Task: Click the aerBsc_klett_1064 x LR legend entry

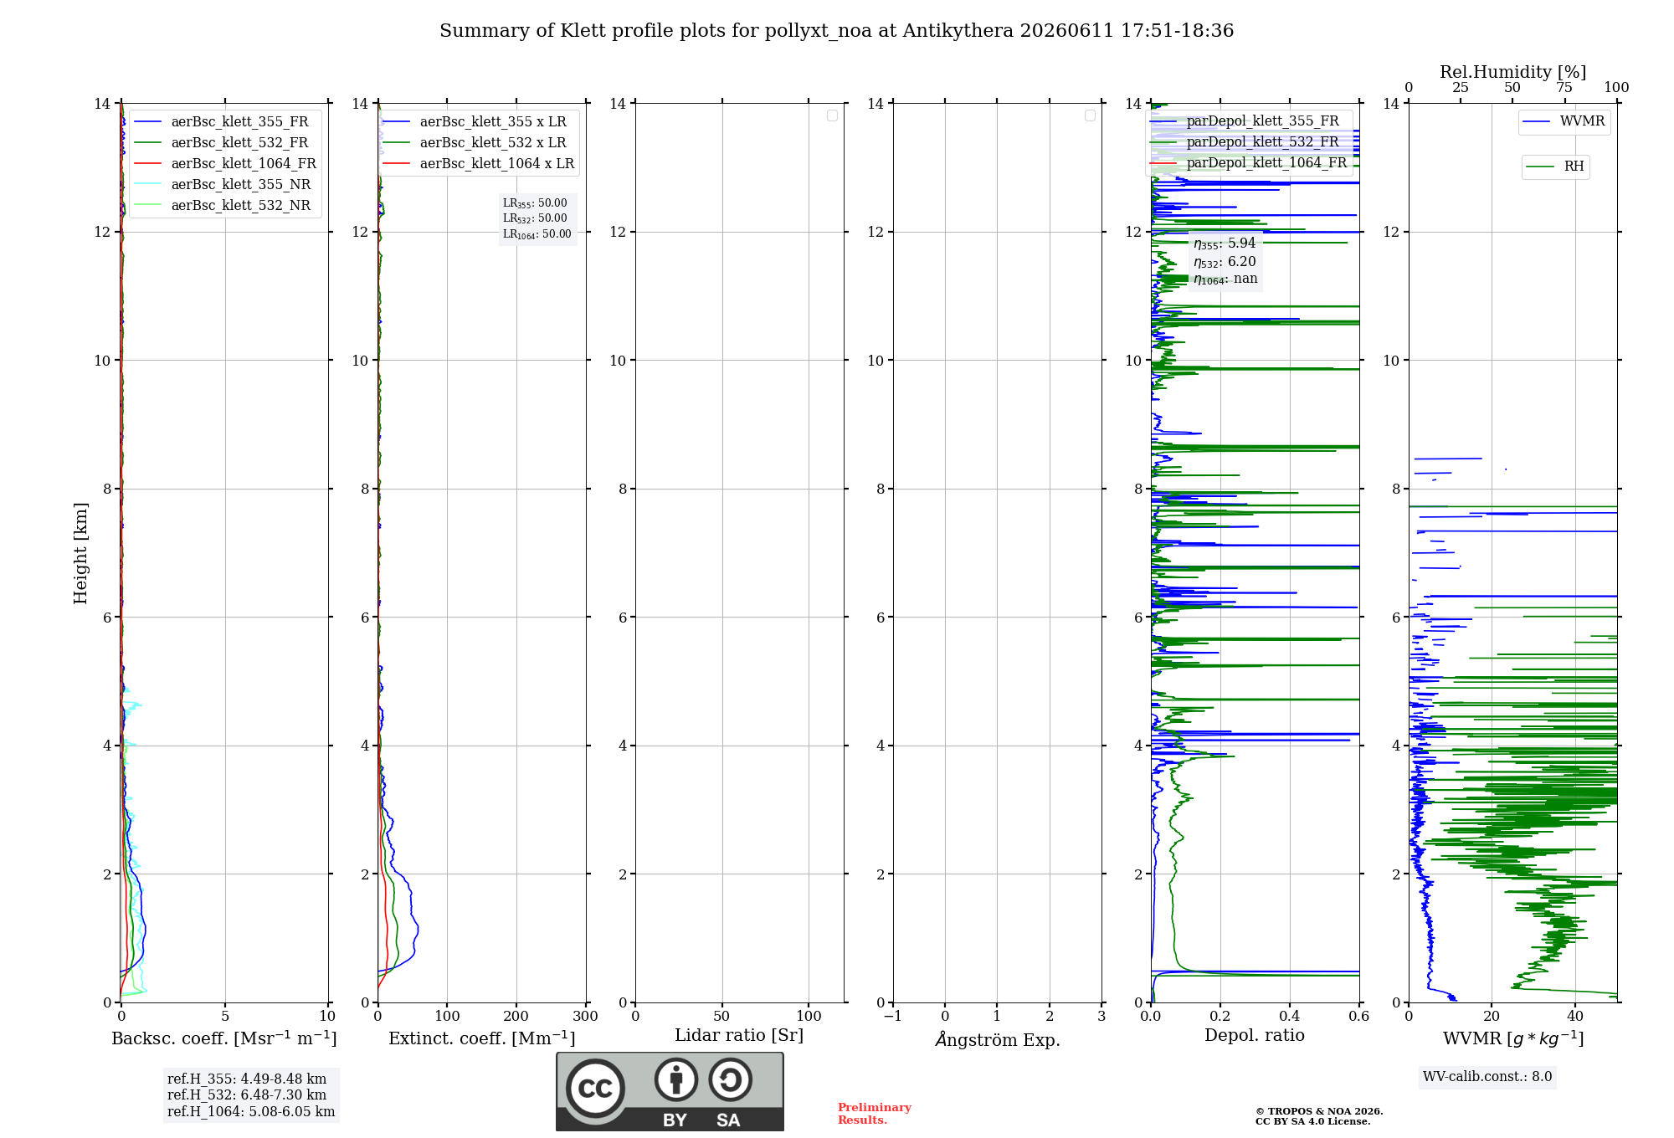Action: [x=479, y=163]
